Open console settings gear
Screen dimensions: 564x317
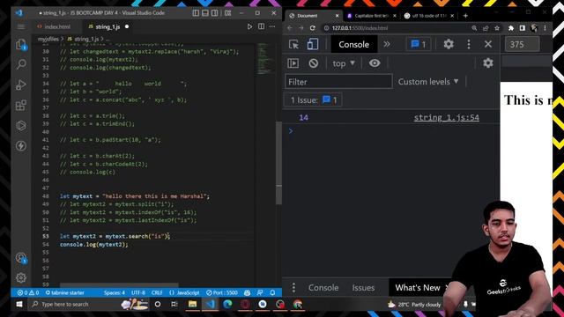(487, 63)
